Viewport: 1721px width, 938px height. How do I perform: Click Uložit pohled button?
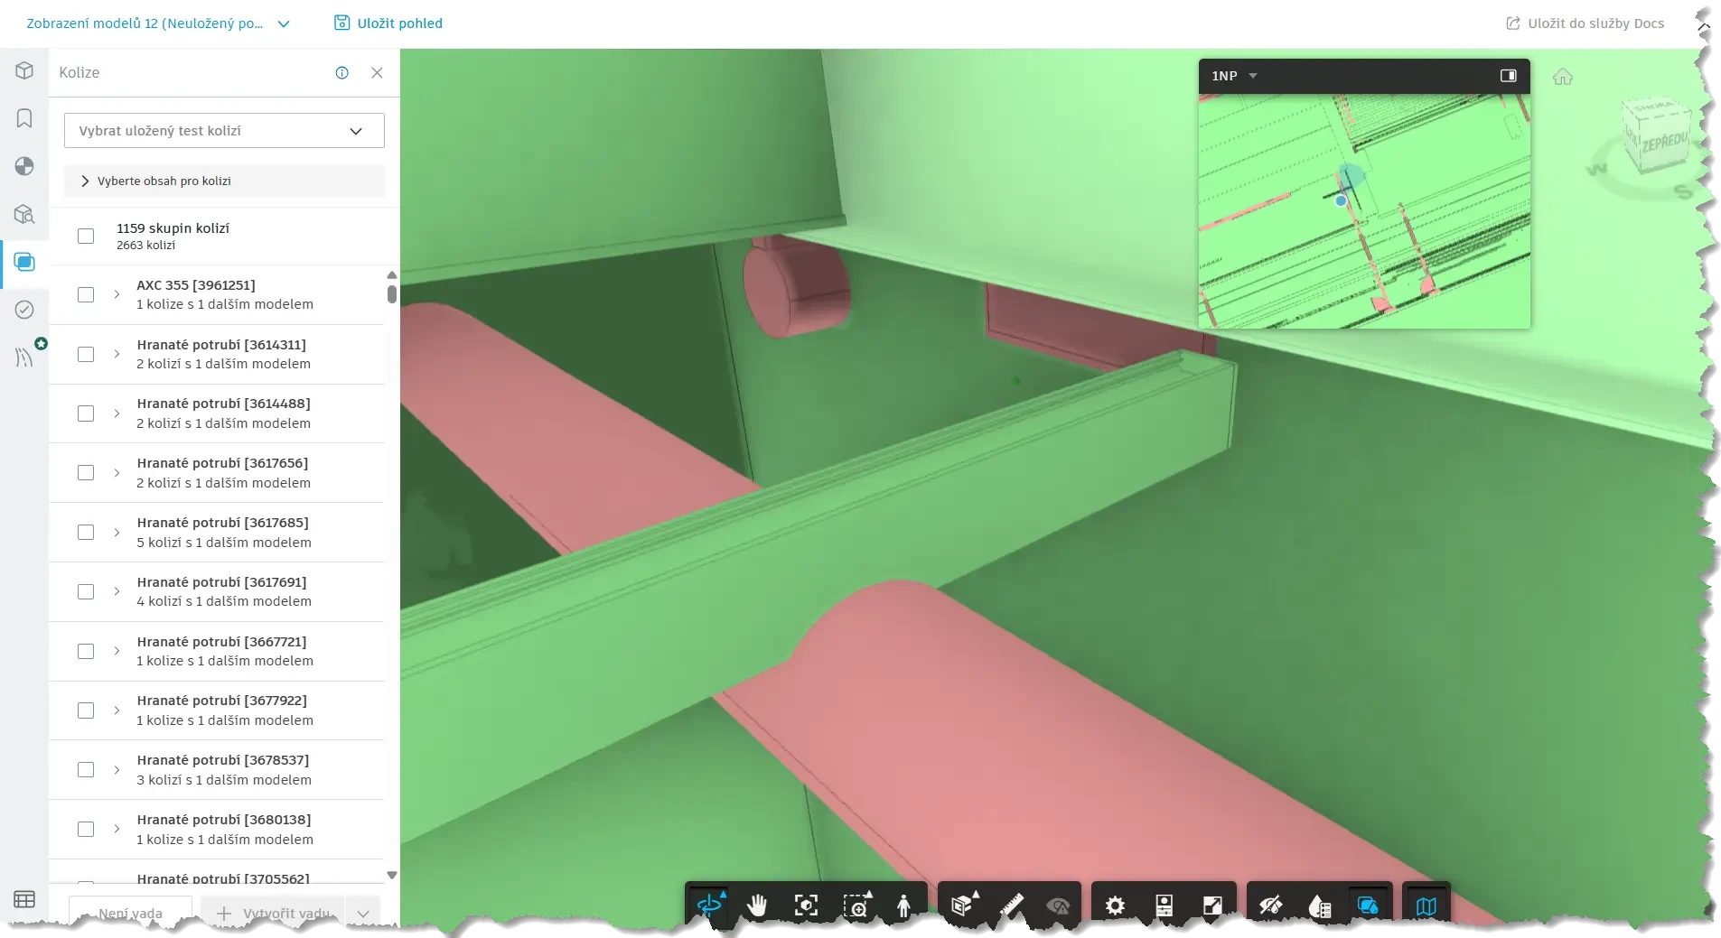(x=388, y=23)
